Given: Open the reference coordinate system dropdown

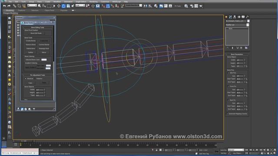Looking at the screenshot, I should pos(80,6).
